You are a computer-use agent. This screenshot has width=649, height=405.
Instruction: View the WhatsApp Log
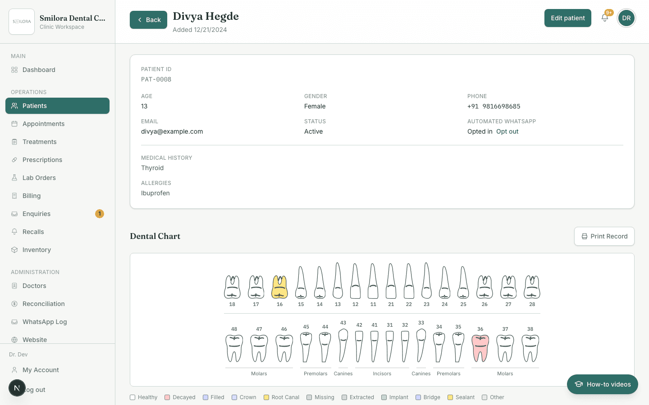tap(57, 322)
